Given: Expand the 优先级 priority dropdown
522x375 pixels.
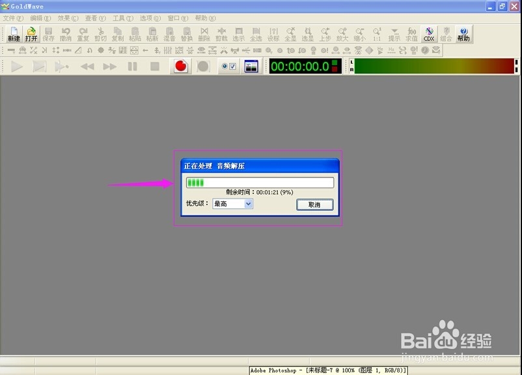Looking at the screenshot, I should (x=249, y=204).
